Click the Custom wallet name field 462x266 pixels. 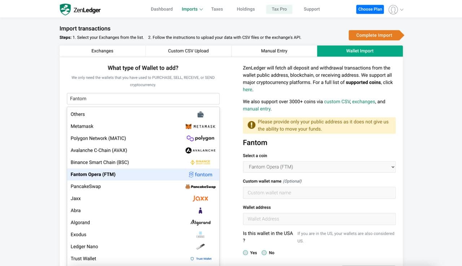[319, 193]
